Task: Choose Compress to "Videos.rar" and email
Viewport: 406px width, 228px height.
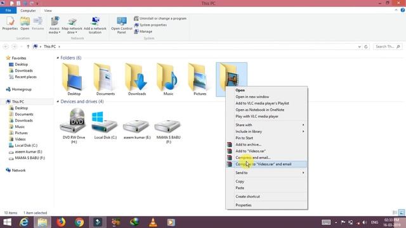Action: coord(266,164)
